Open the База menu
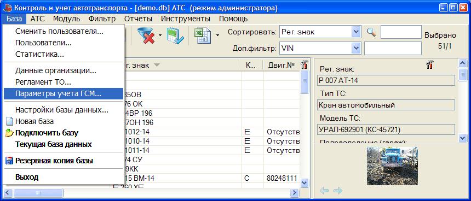The height and width of the screenshot is (201, 471). 14,19
